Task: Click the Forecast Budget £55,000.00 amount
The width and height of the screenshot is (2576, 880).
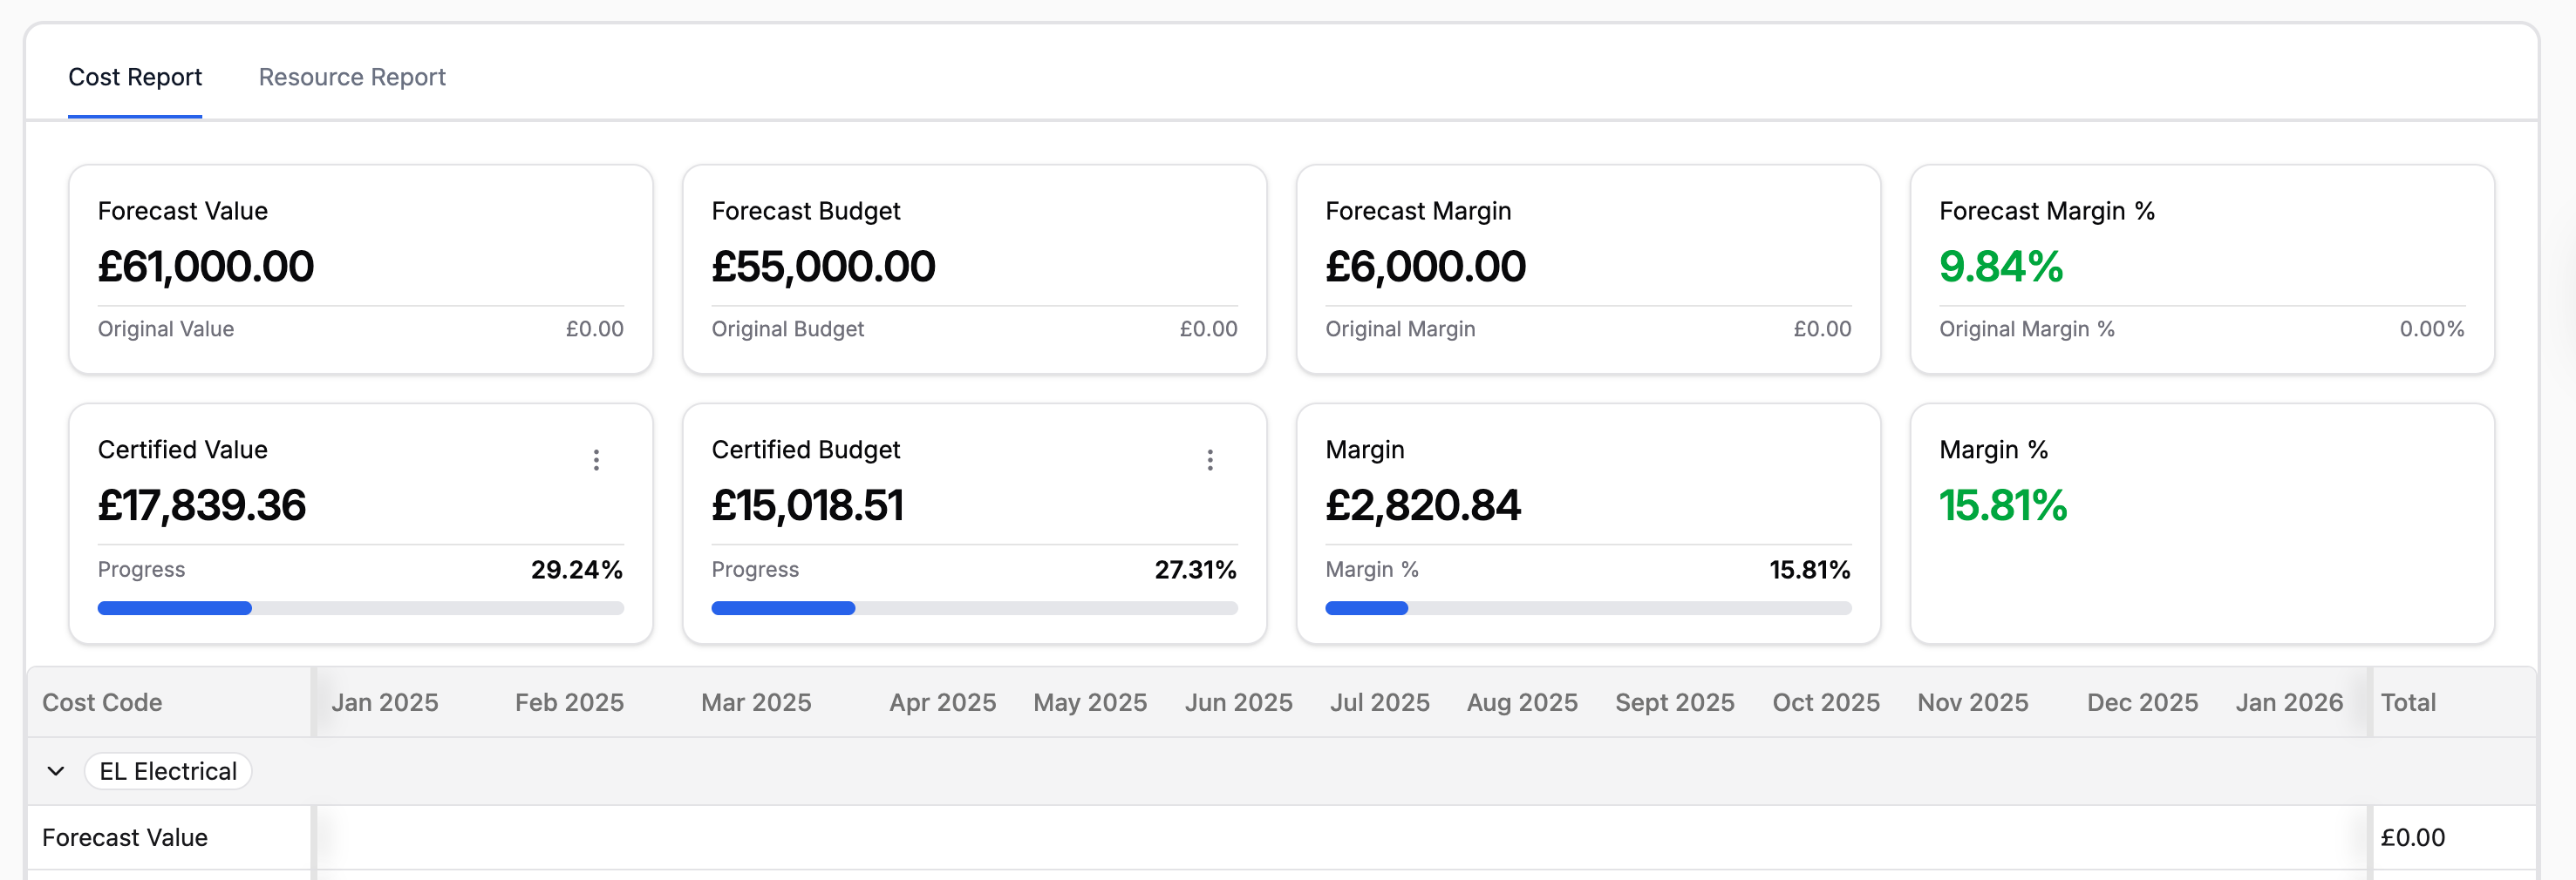Action: (x=823, y=267)
